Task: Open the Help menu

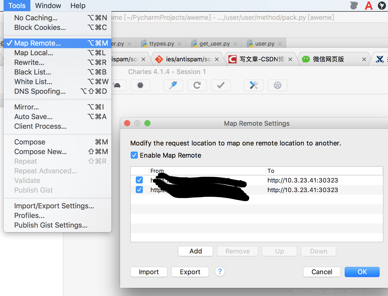Action: (78, 6)
